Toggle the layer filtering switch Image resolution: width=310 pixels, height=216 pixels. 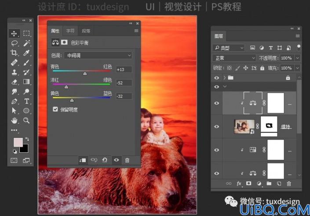coord(299,47)
